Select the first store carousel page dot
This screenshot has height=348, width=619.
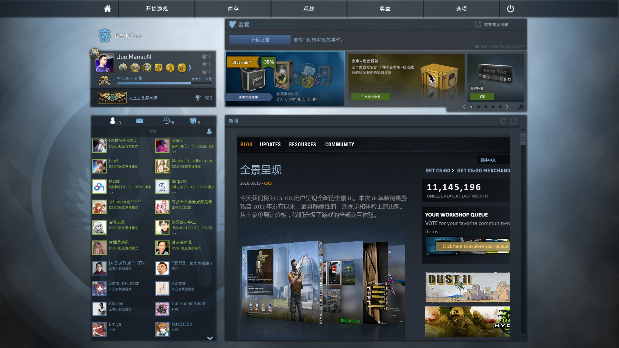[471, 107]
